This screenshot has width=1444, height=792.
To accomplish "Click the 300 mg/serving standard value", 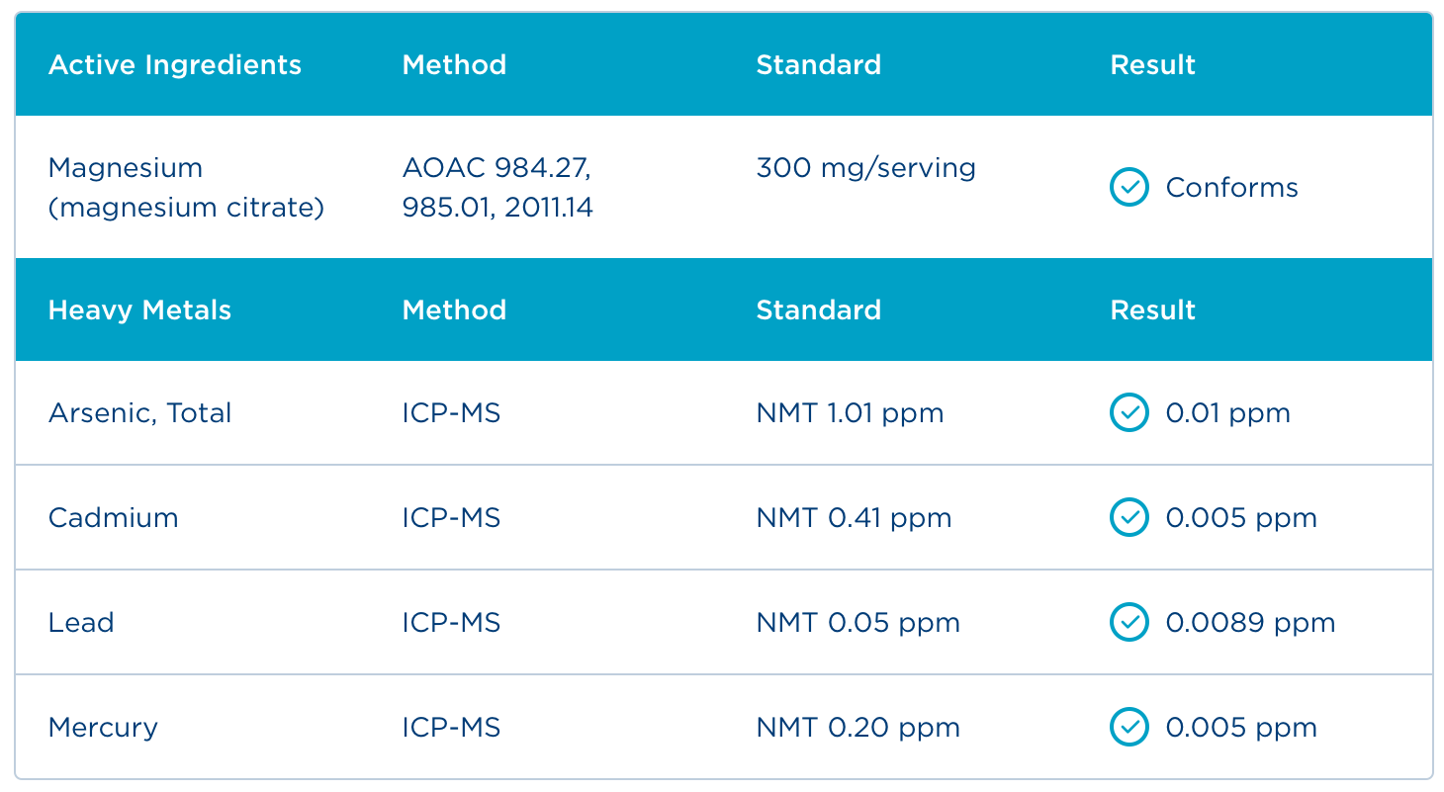I will [865, 168].
